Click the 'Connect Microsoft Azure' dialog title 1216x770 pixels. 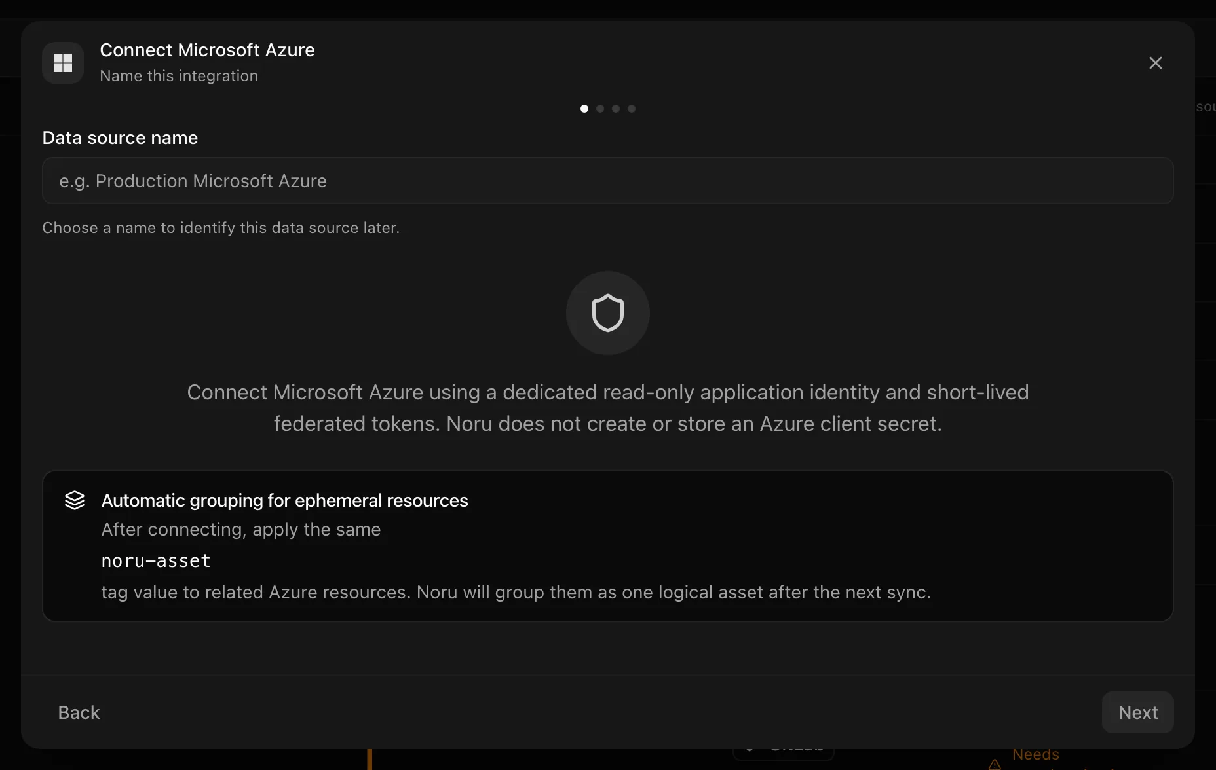[x=207, y=50]
